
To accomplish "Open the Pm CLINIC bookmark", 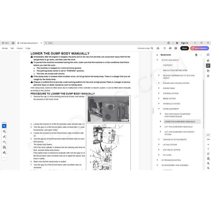I will point(167,155).
